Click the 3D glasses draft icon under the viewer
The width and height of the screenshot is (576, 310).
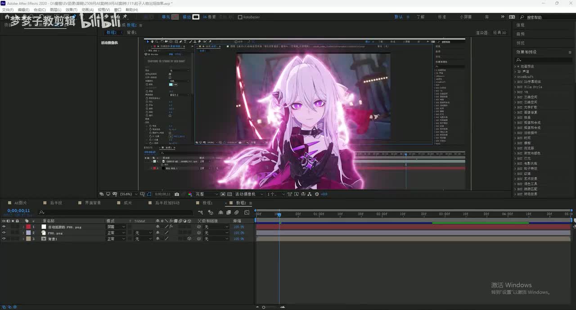pyautogui.click(x=115, y=194)
